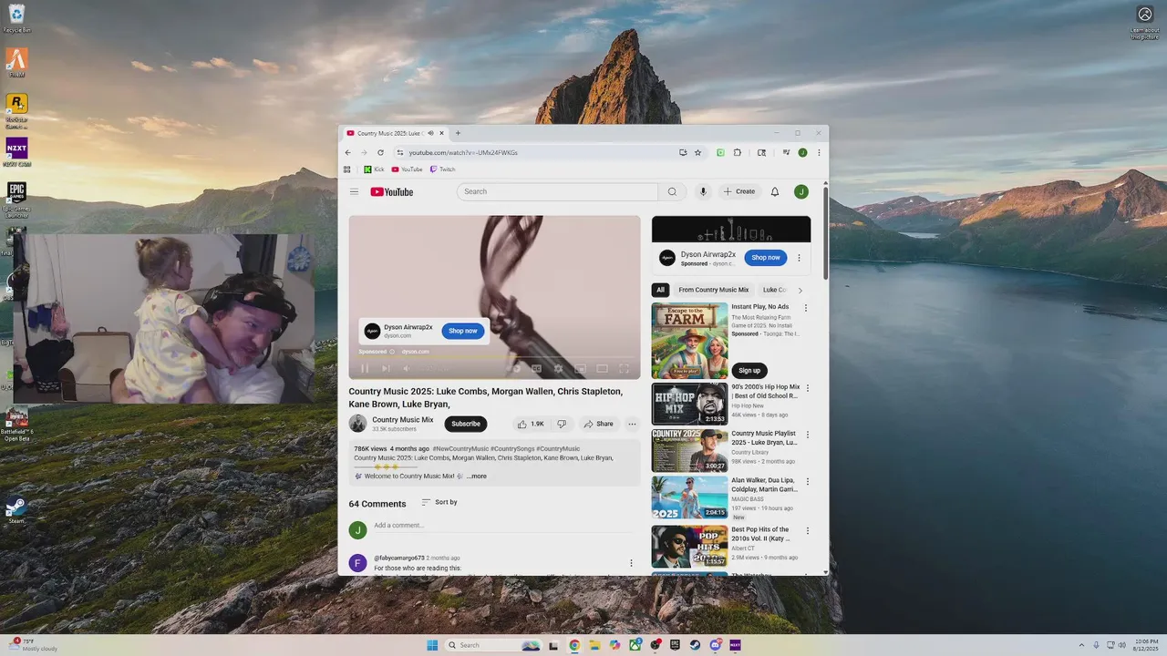The width and height of the screenshot is (1167, 656).
Task: Open #NewCountryMusic hashtag link
Action: coord(460,449)
